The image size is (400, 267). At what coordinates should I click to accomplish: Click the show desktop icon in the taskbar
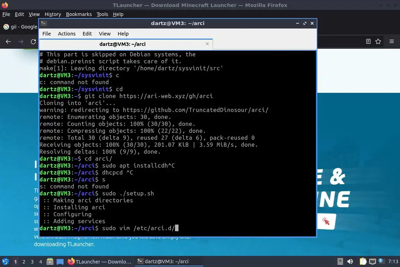[60, 261]
